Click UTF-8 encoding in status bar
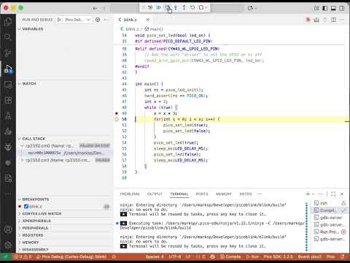 click(x=174, y=256)
